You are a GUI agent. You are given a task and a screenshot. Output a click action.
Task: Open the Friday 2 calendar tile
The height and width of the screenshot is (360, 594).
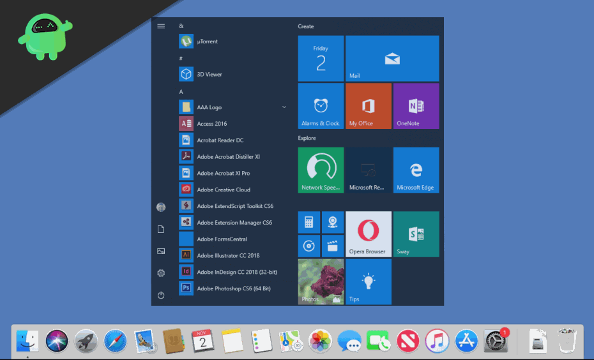click(321, 59)
